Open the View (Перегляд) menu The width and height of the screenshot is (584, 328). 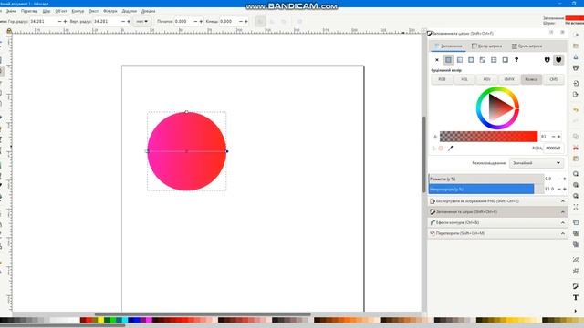(29, 11)
